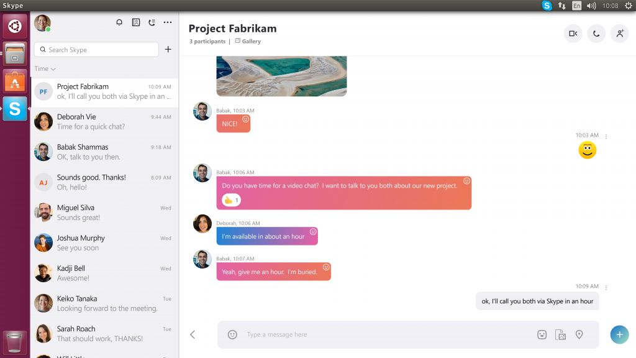636x358 pixels.
Task: Open the Gallery of Project Fabrikam
Action: coord(248,41)
